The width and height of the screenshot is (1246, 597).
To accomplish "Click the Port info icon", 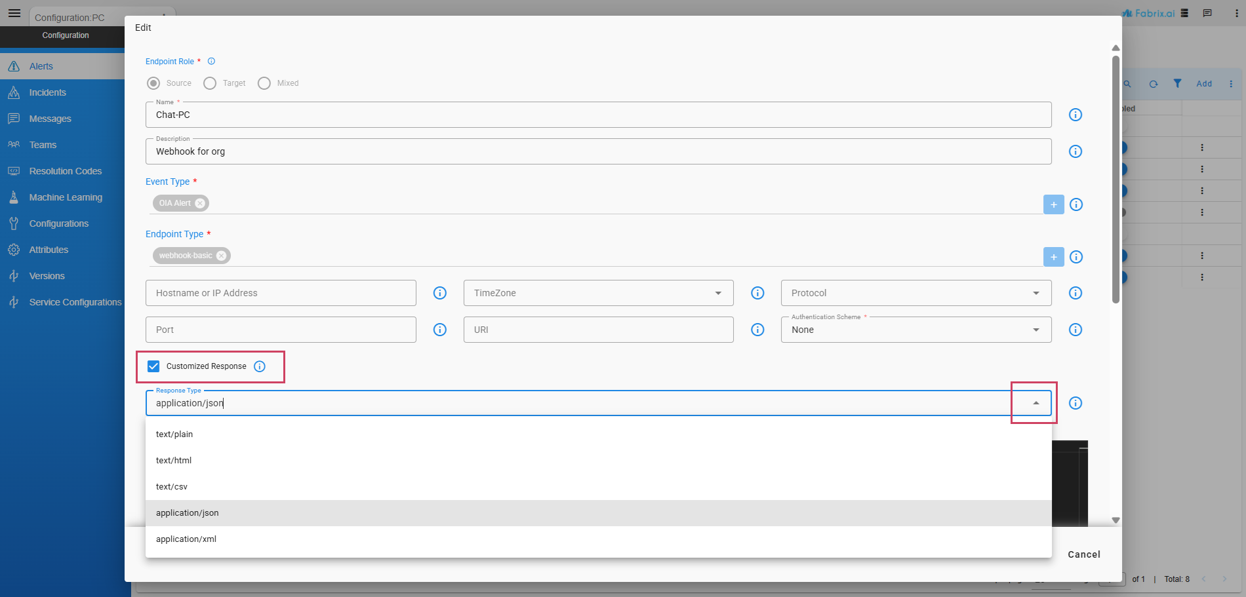I will coord(440,330).
